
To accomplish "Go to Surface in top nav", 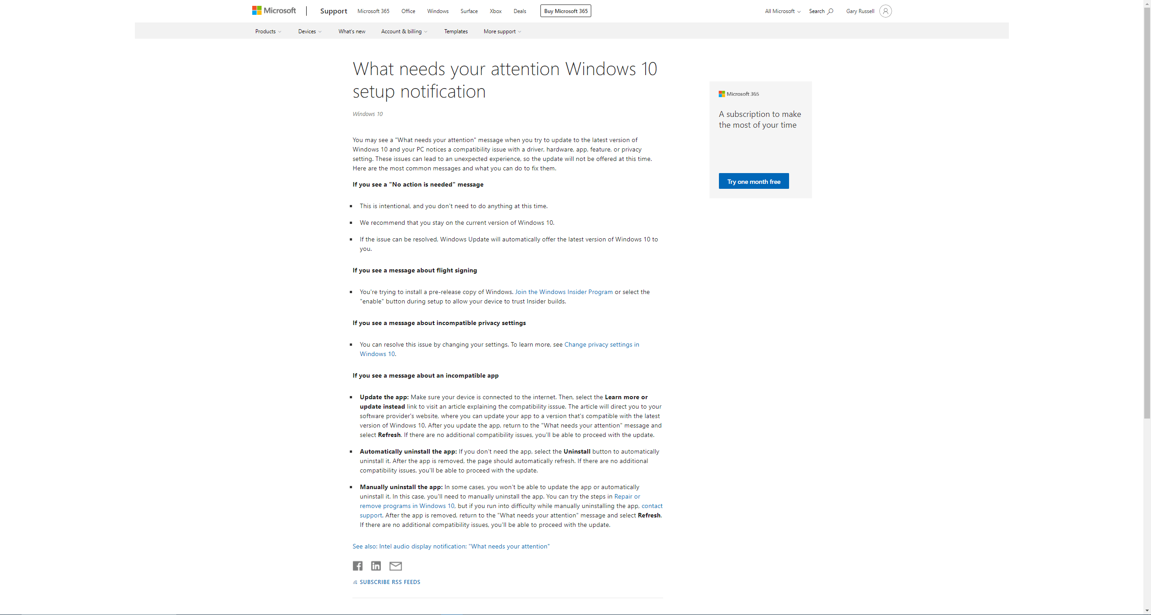I will point(469,11).
